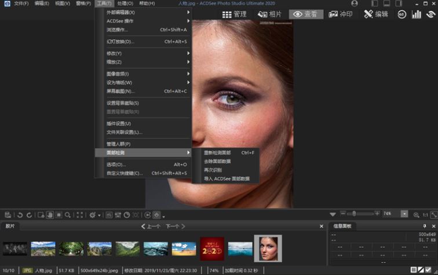Select the red 2020 thumbnail

(x=212, y=249)
